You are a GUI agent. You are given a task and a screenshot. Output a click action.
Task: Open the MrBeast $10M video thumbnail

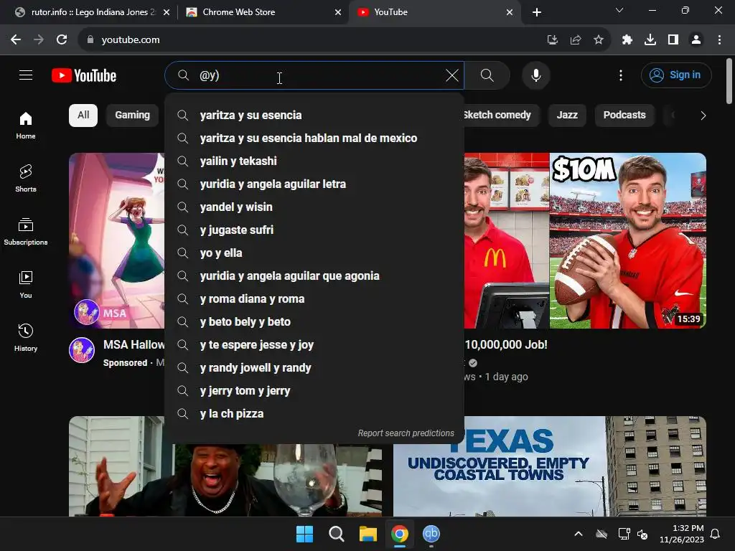click(585, 240)
